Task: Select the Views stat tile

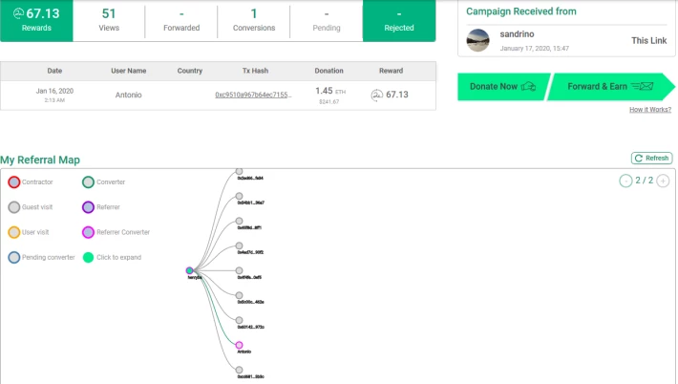Action: click(109, 20)
